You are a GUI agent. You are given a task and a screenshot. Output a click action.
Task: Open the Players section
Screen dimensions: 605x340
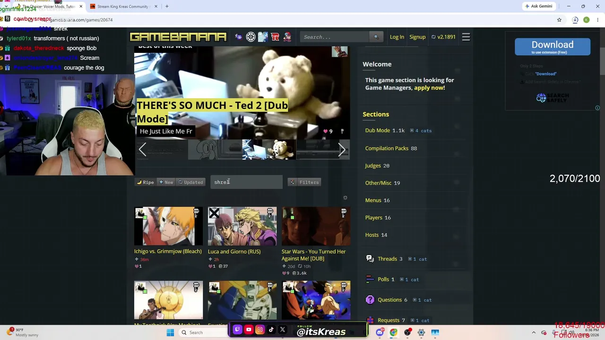pos(373,218)
